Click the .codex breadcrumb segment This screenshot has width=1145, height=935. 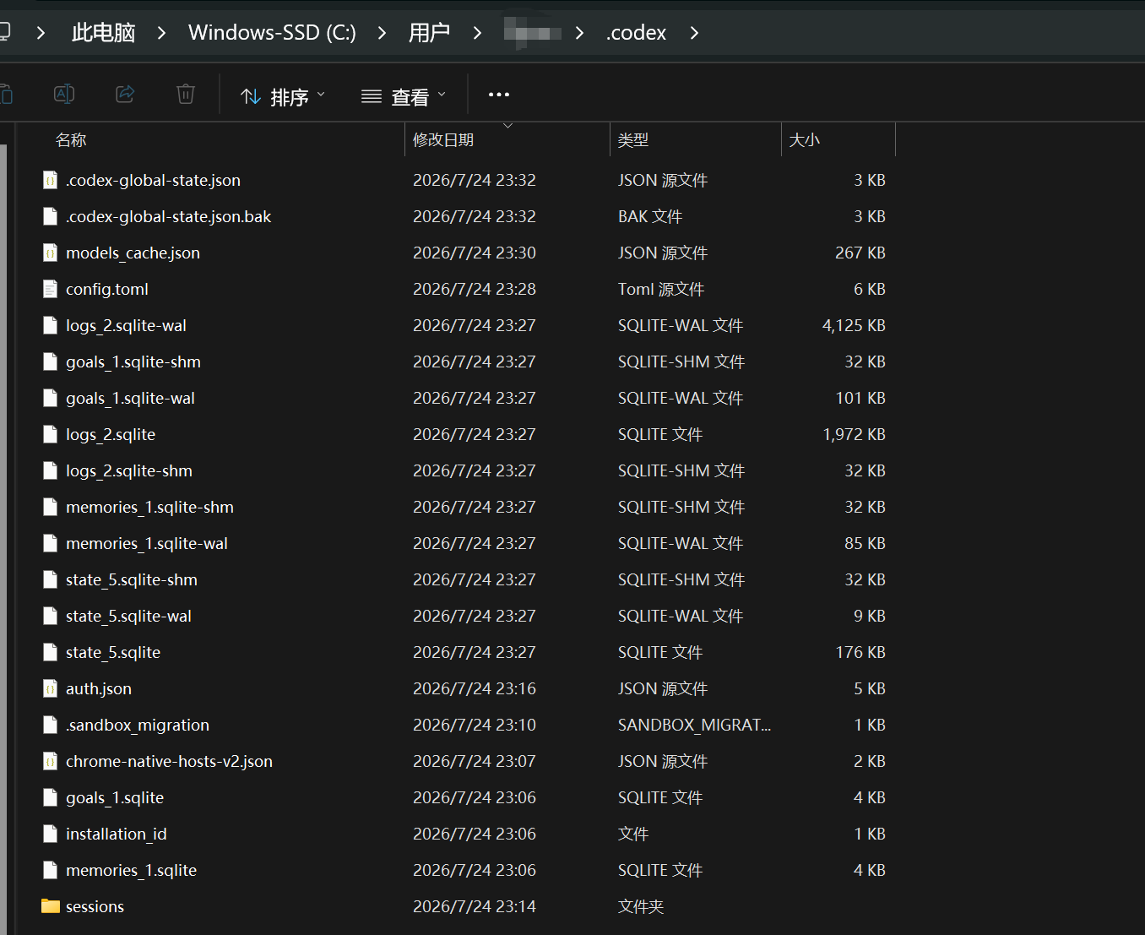(636, 33)
